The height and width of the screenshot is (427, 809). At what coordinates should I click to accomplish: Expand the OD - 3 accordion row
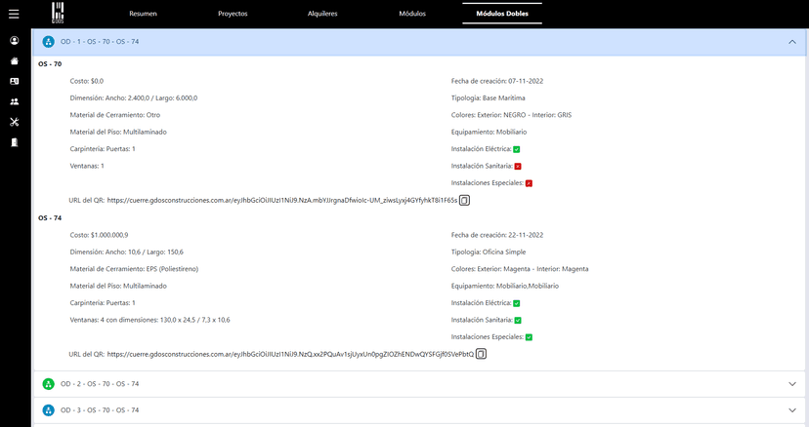(x=791, y=410)
